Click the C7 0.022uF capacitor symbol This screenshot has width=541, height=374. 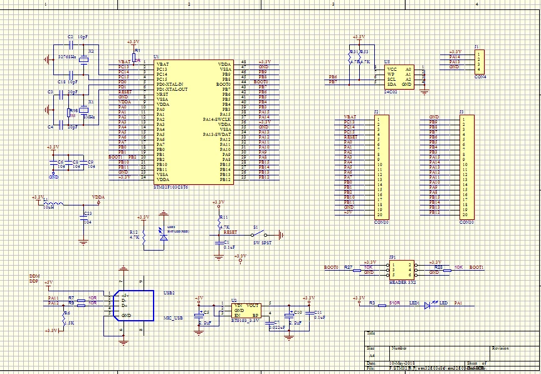pyautogui.click(x=269, y=323)
